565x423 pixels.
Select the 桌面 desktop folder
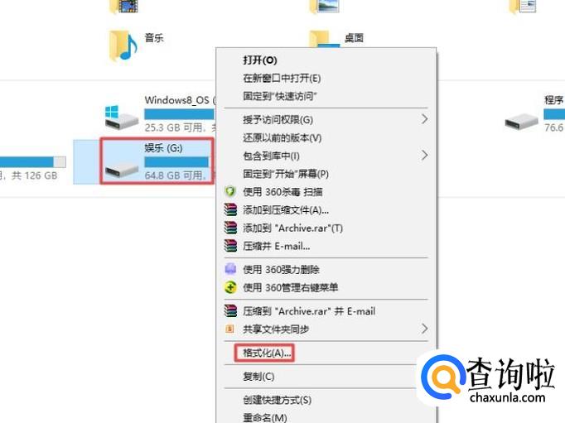click(337, 39)
